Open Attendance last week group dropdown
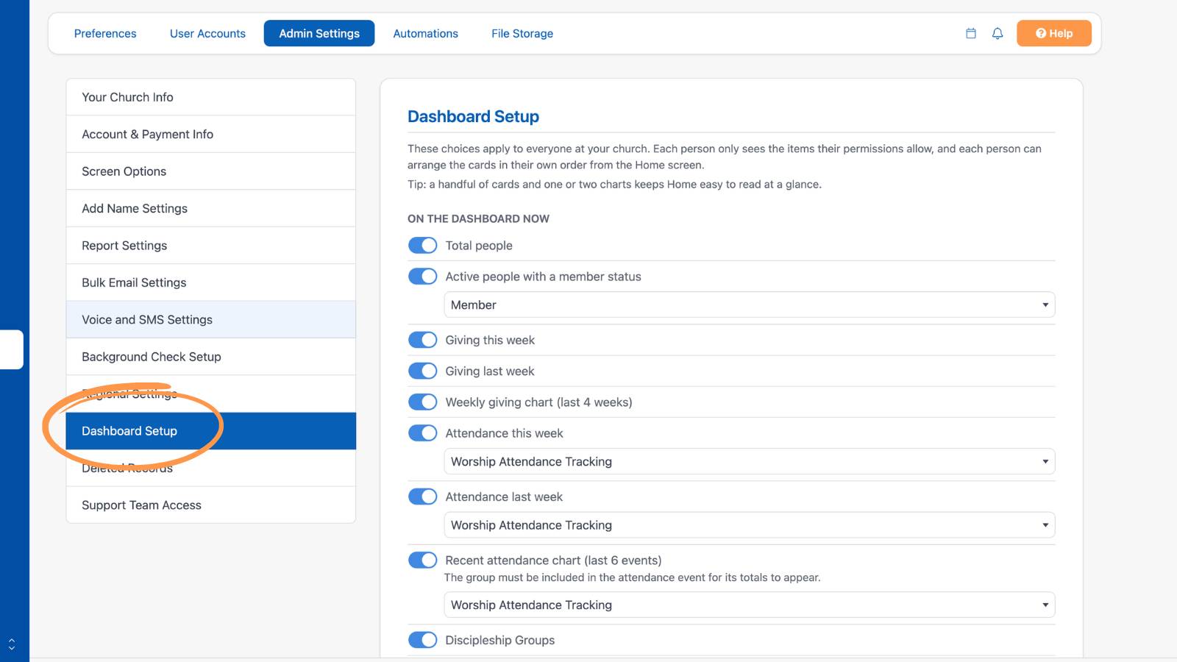This screenshot has width=1177, height=662. (x=750, y=525)
